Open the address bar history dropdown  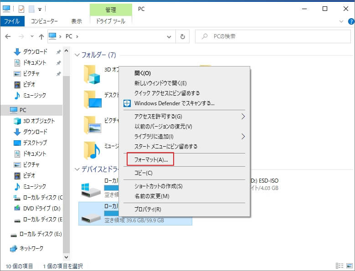point(169,36)
